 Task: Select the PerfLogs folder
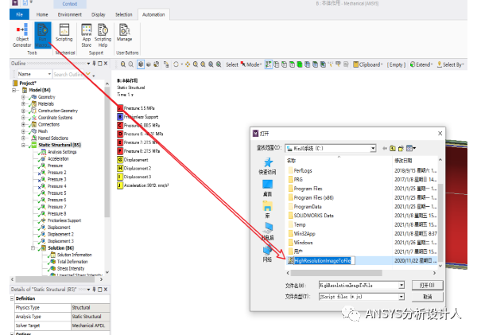303,170
